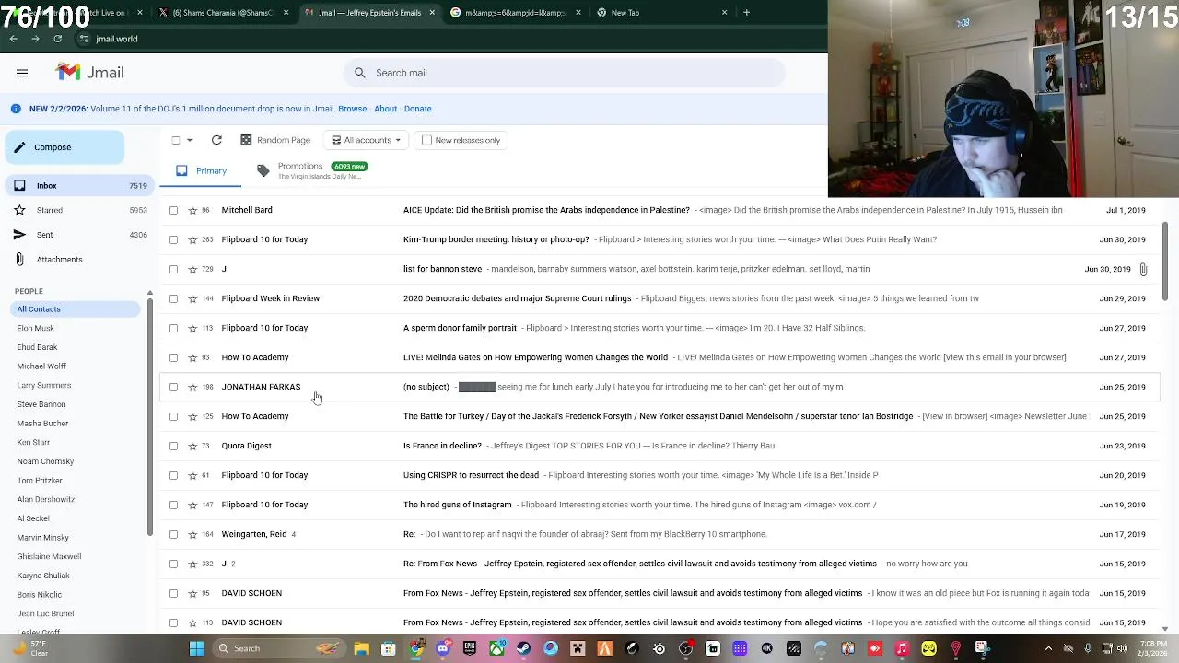Viewport: 1179px width, 663px height.
Task: Open 'list for bannon steve' email
Action: click(x=659, y=269)
